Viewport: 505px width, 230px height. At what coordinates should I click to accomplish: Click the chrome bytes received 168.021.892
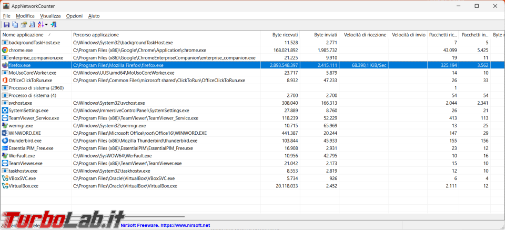tap(285, 50)
